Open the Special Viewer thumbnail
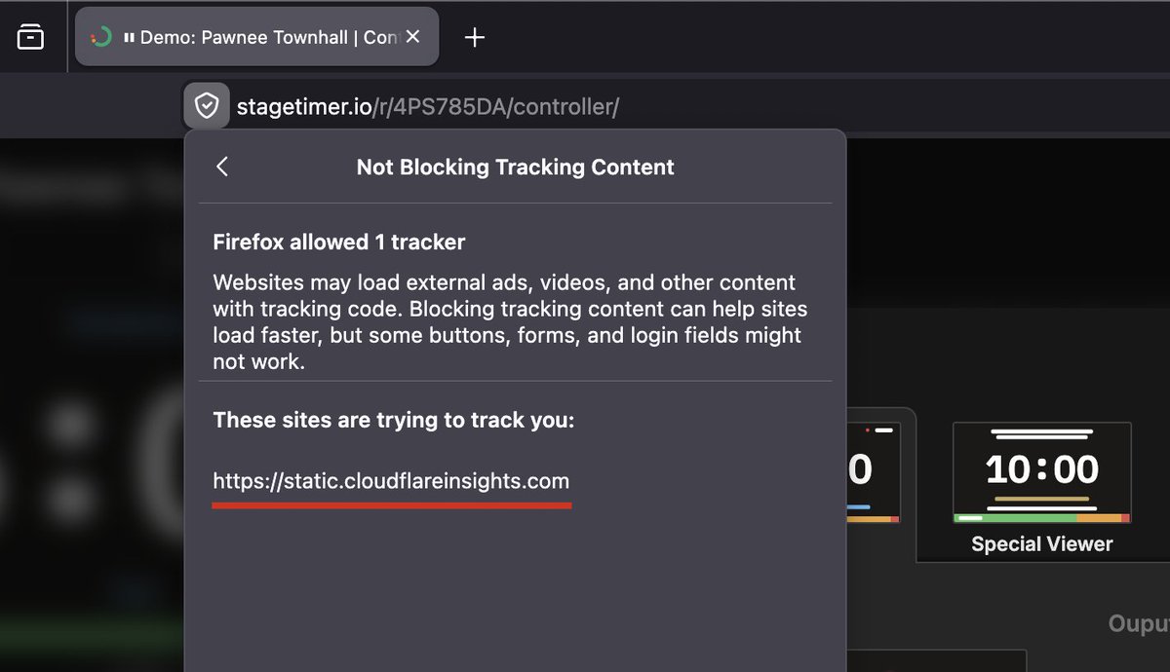Screen dimensions: 1170x672 coord(1042,473)
